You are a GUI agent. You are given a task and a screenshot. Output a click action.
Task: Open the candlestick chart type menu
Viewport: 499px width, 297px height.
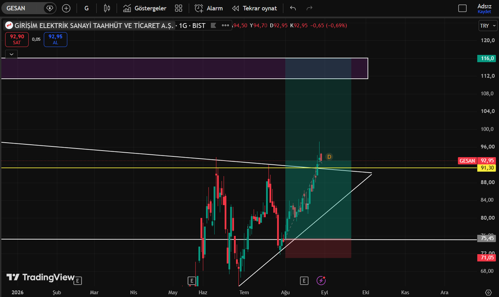click(107, 8)
